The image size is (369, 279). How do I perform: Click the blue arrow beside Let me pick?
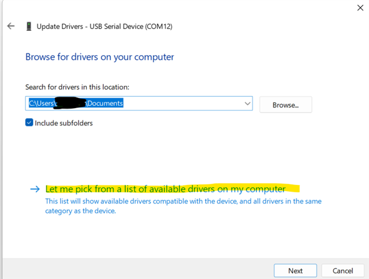(35, 189)
